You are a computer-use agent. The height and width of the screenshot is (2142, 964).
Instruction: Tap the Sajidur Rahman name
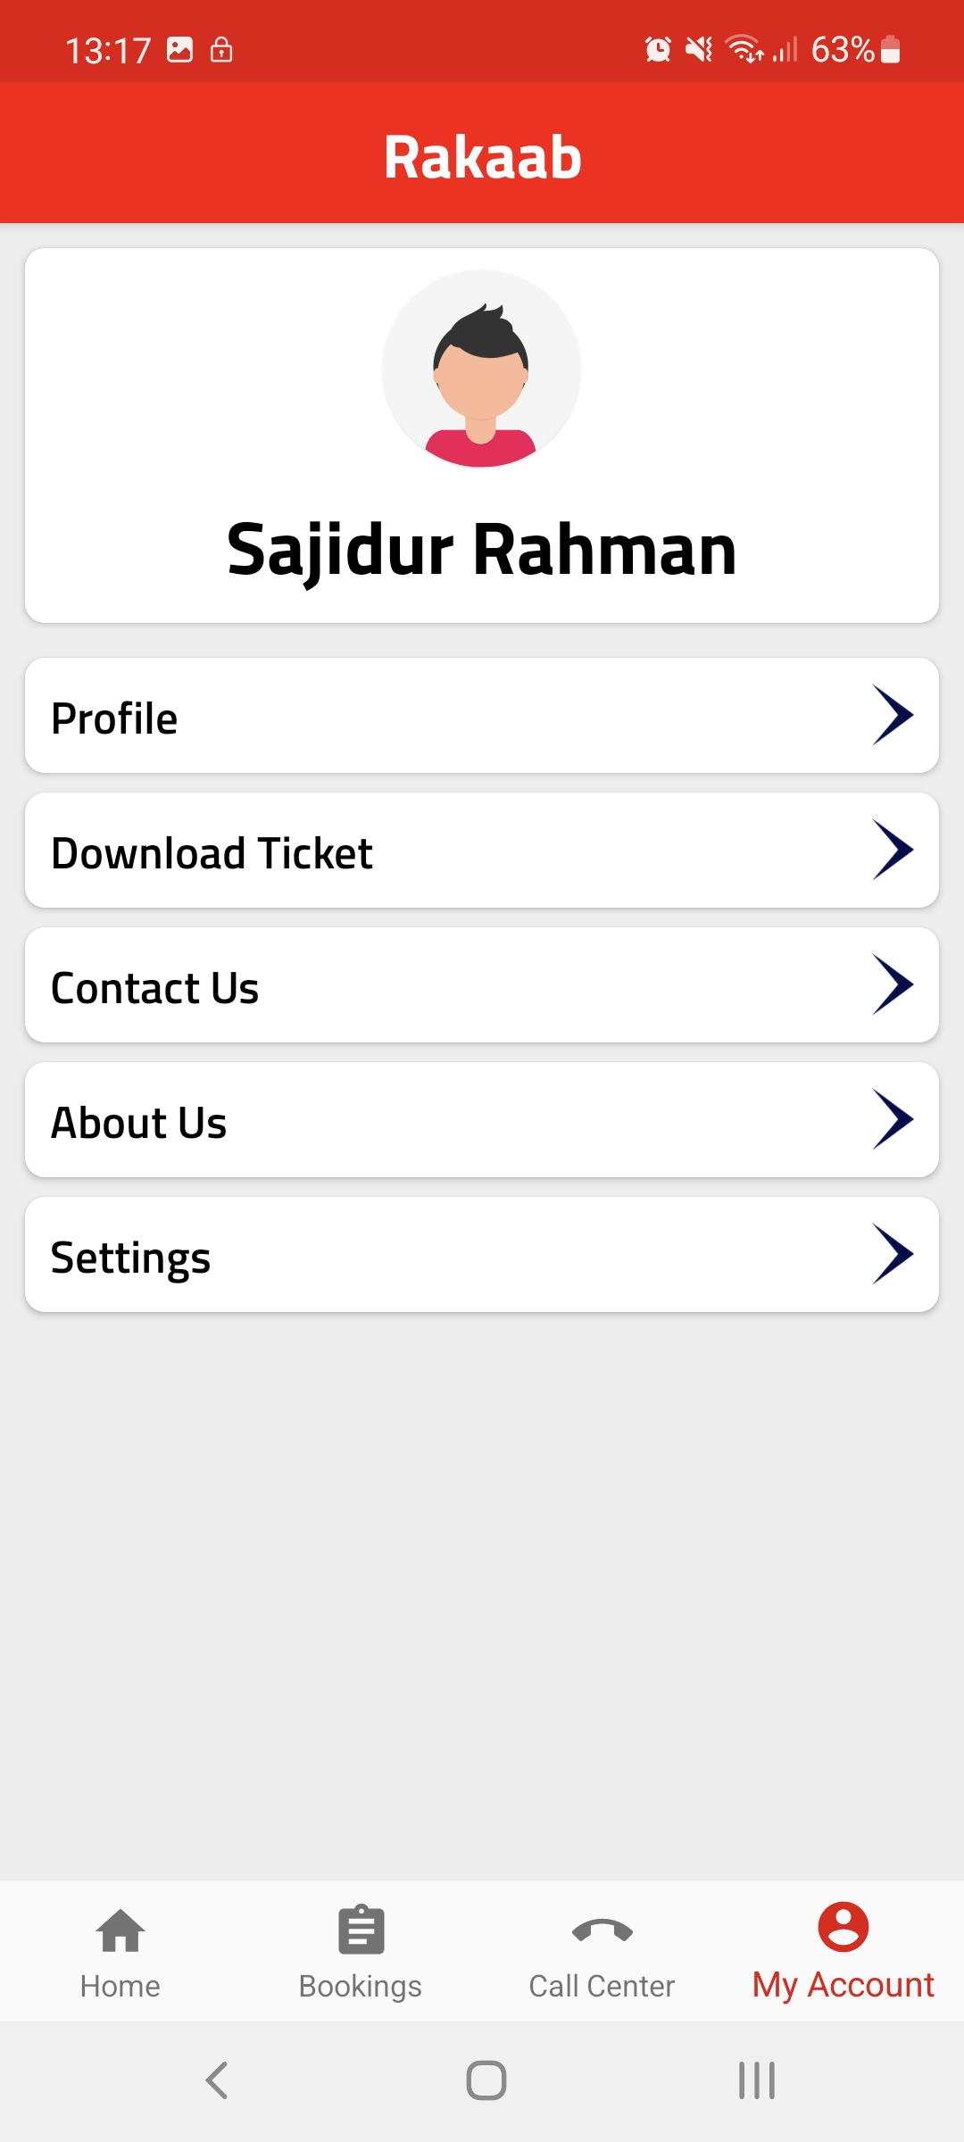482,550
